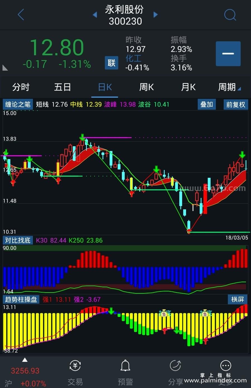Tap the 分享 share icon
251x388 pixels.
[x=175, y=373]
